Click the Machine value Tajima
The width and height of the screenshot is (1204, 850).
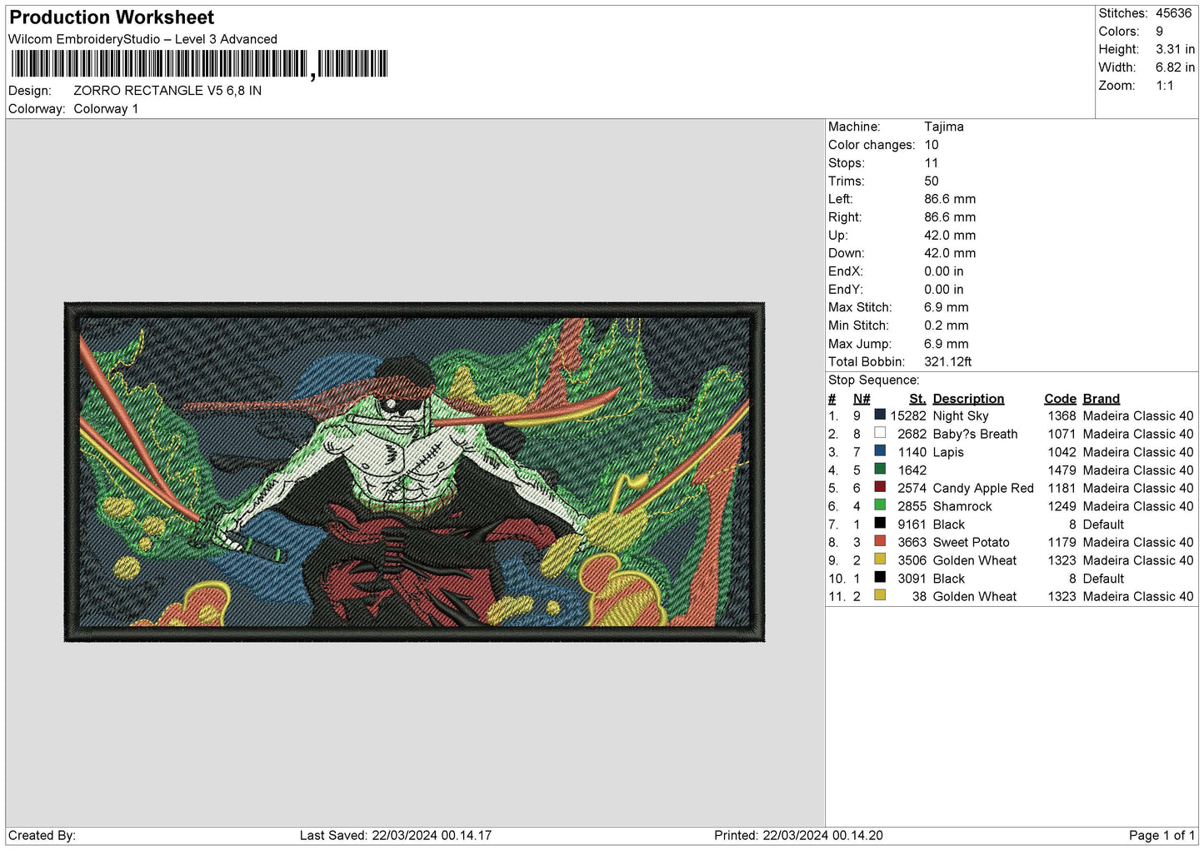944,127
